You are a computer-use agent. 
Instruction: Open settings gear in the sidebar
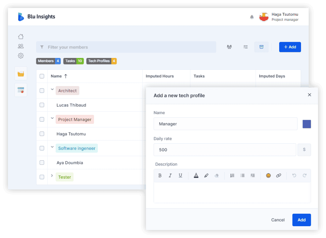[x=21, y=56]
